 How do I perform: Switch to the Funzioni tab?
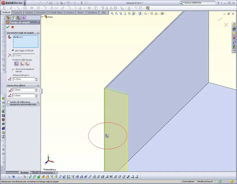click(x=18, y=13)
